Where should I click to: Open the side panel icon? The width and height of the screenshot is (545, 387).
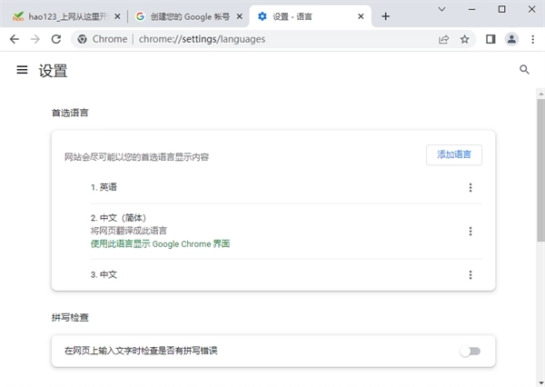pos(490,39)
